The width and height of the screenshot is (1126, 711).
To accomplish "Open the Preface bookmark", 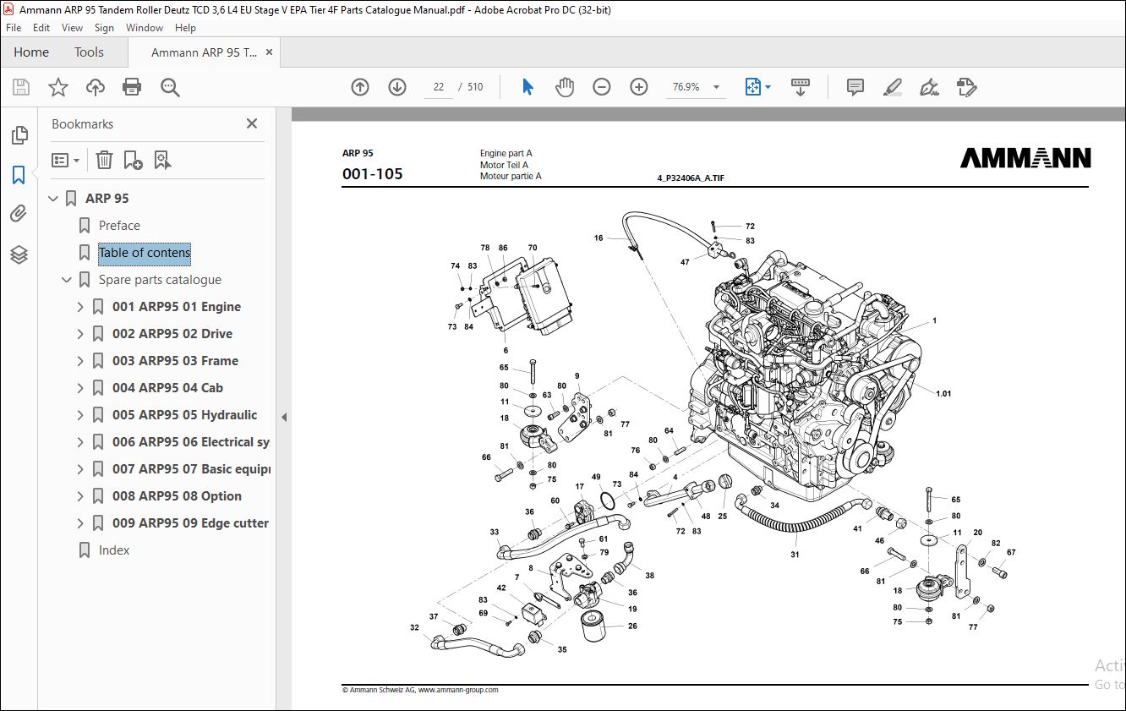I will tap(119, 226).
